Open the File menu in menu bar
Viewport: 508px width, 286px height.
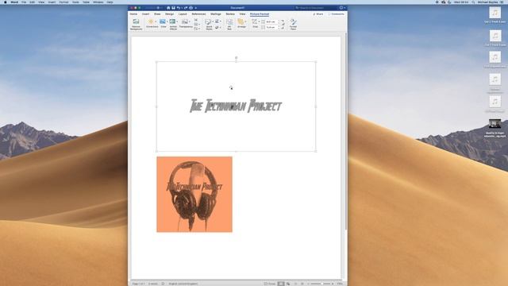(x=24, y=2)
